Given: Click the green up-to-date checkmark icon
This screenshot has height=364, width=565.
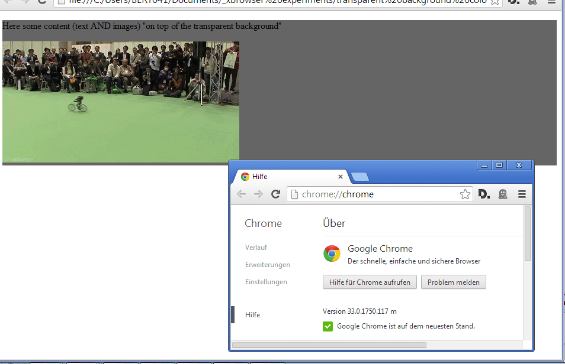Looking at the screenshot, I should 328,326.
